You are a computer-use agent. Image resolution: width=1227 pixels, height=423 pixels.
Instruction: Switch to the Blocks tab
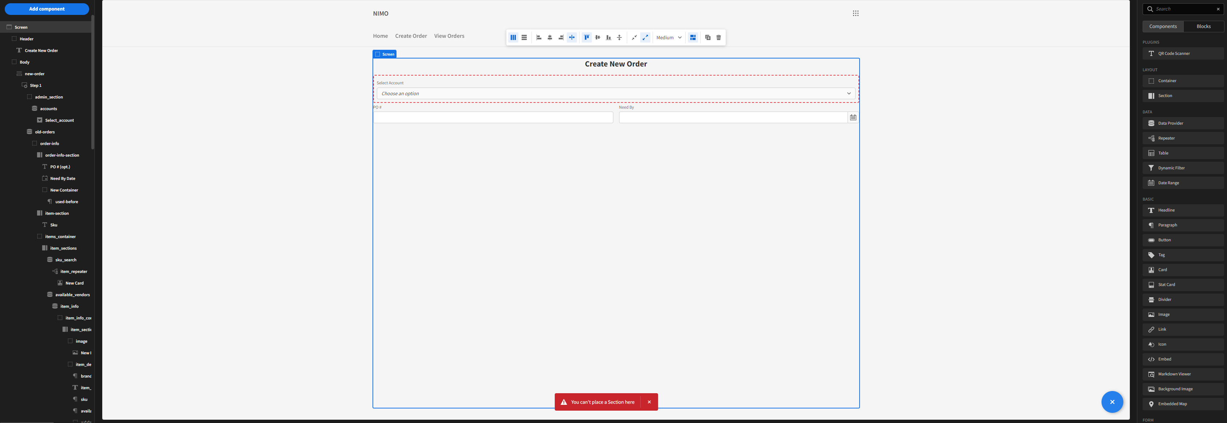coord(1203,26)
